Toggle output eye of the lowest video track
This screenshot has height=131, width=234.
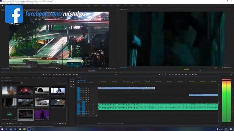(x=88, y=102)
